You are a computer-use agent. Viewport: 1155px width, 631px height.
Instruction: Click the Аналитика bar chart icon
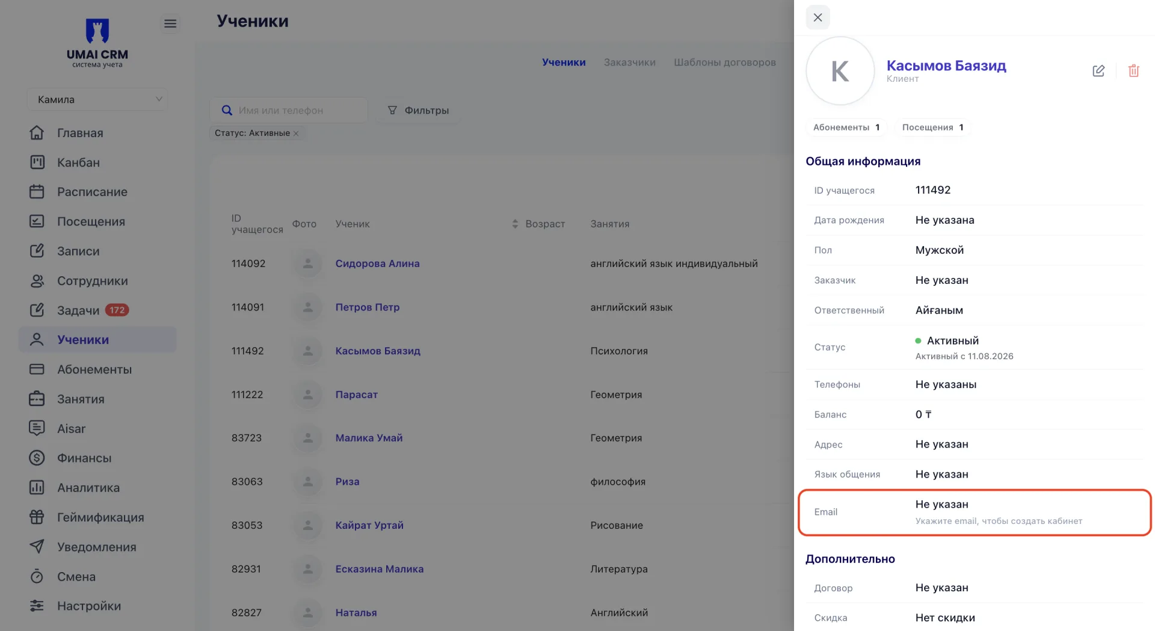click(x=37, y=488)
